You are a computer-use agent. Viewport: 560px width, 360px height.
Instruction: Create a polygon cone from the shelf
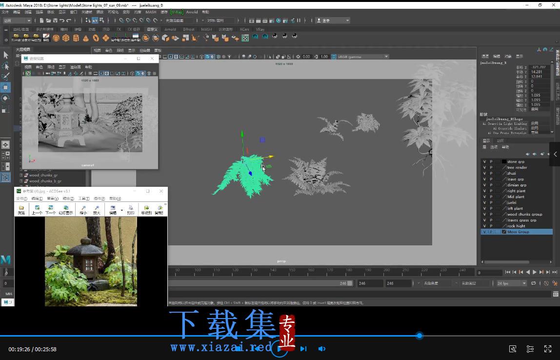click(x=86, y=38)
